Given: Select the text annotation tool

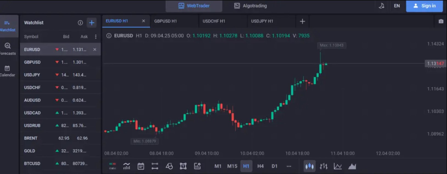Looking at the screenshot, I should 183,166.
